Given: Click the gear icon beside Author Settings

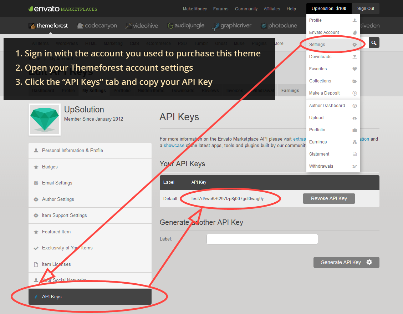Looking at the screenshot, I should pyautogui.click(x=36, y=199).
